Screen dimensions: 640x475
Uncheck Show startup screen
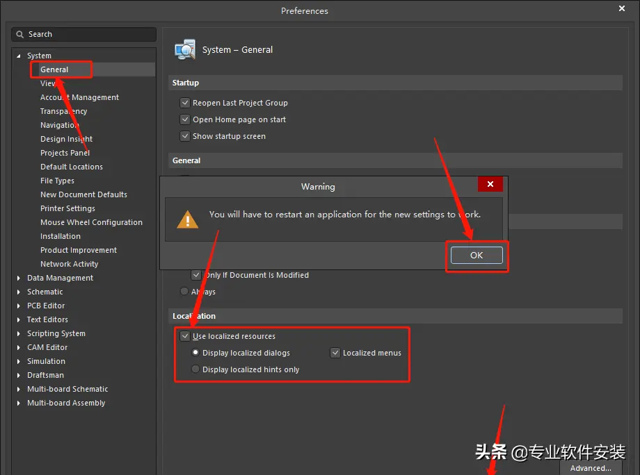(x=185, y=136)
